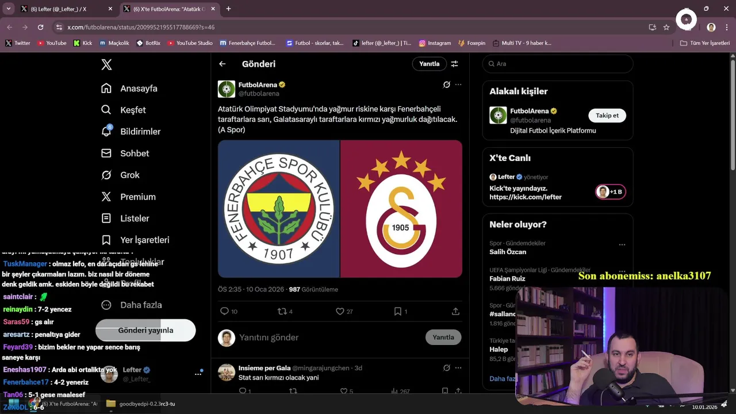The height and width of the screenshot is (414, 736).
Task: Click install app icon in address bar
Action: [652, 27]
